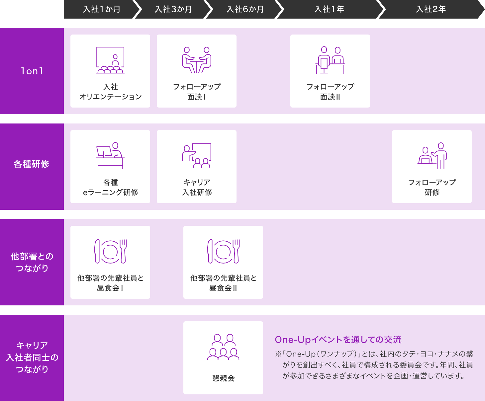The image size is (485, 401).
Task: Select the 入社2年 timeline step
Action: [x=431, y=9]
